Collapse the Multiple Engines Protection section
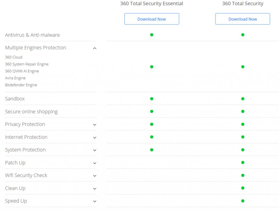The width and height of the screenshot is (279, 211). pyautogui.click(x=95, y=48)
